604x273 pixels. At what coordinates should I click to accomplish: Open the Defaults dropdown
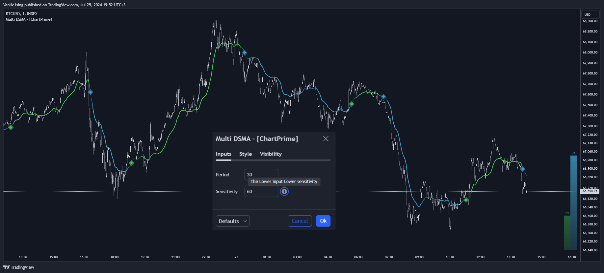pyautogui.click(x=233, y=221)
